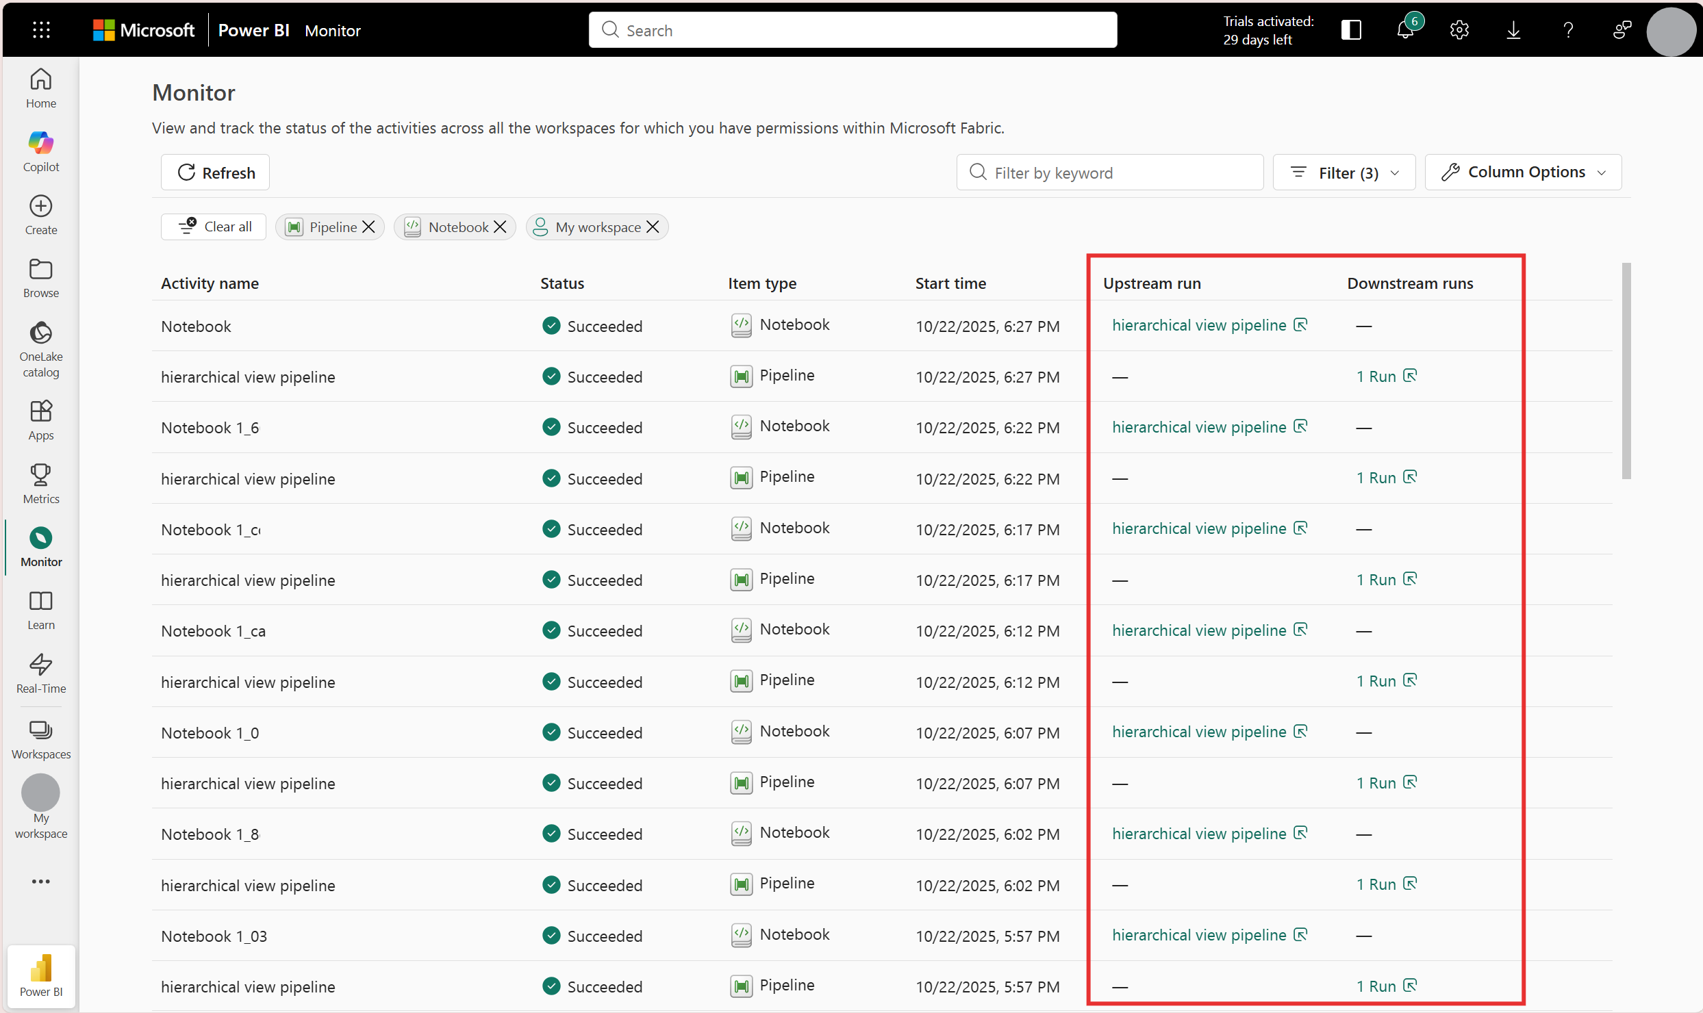Open the settings gear

1459,30
